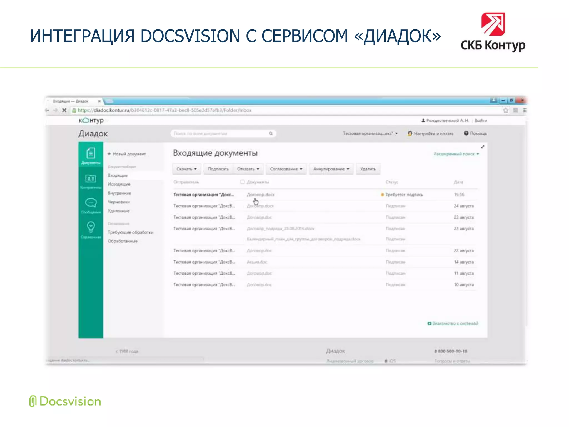Screen dimensions: 569x427
Task: Click the browser stop loading X icon
Action: pyautogui.click(x=64, y=110)
